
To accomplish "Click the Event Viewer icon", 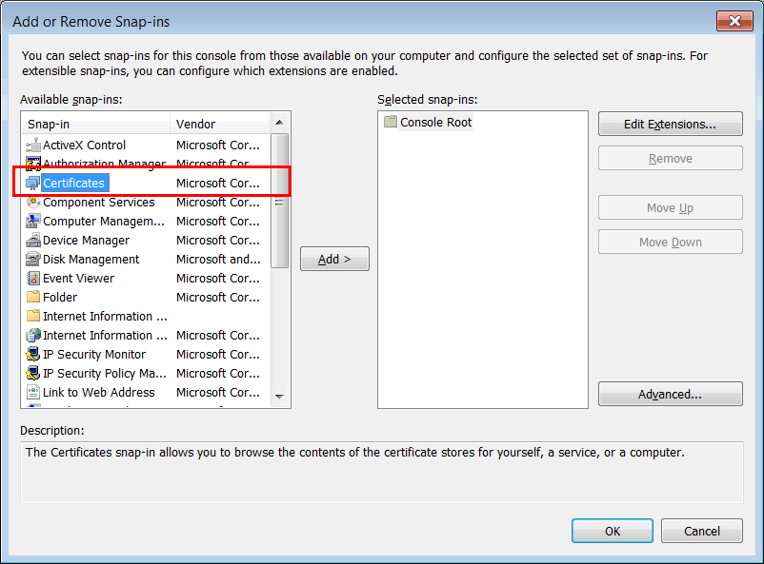I will pos(33,278).
